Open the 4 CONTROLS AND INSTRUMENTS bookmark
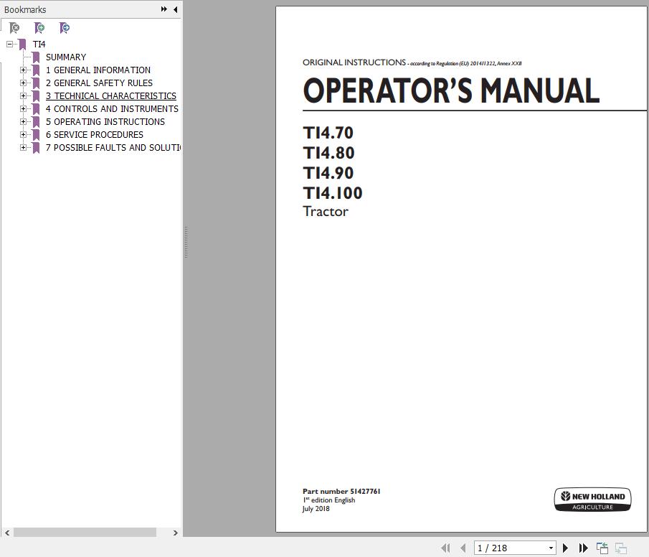This screenshot has height=557, width=649. tap(112, 108)
